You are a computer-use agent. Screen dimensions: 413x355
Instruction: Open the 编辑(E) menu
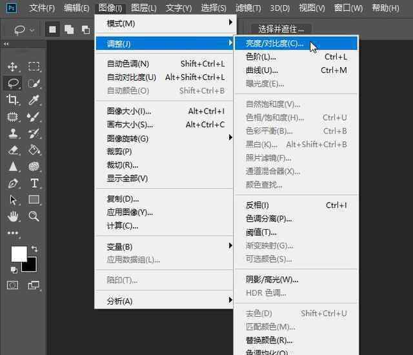pos(77,8)
